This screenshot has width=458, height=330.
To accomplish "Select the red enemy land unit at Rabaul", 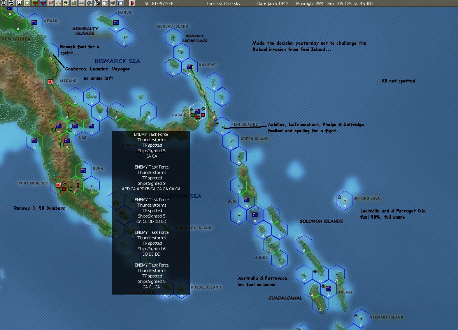I will coord(203,115).
